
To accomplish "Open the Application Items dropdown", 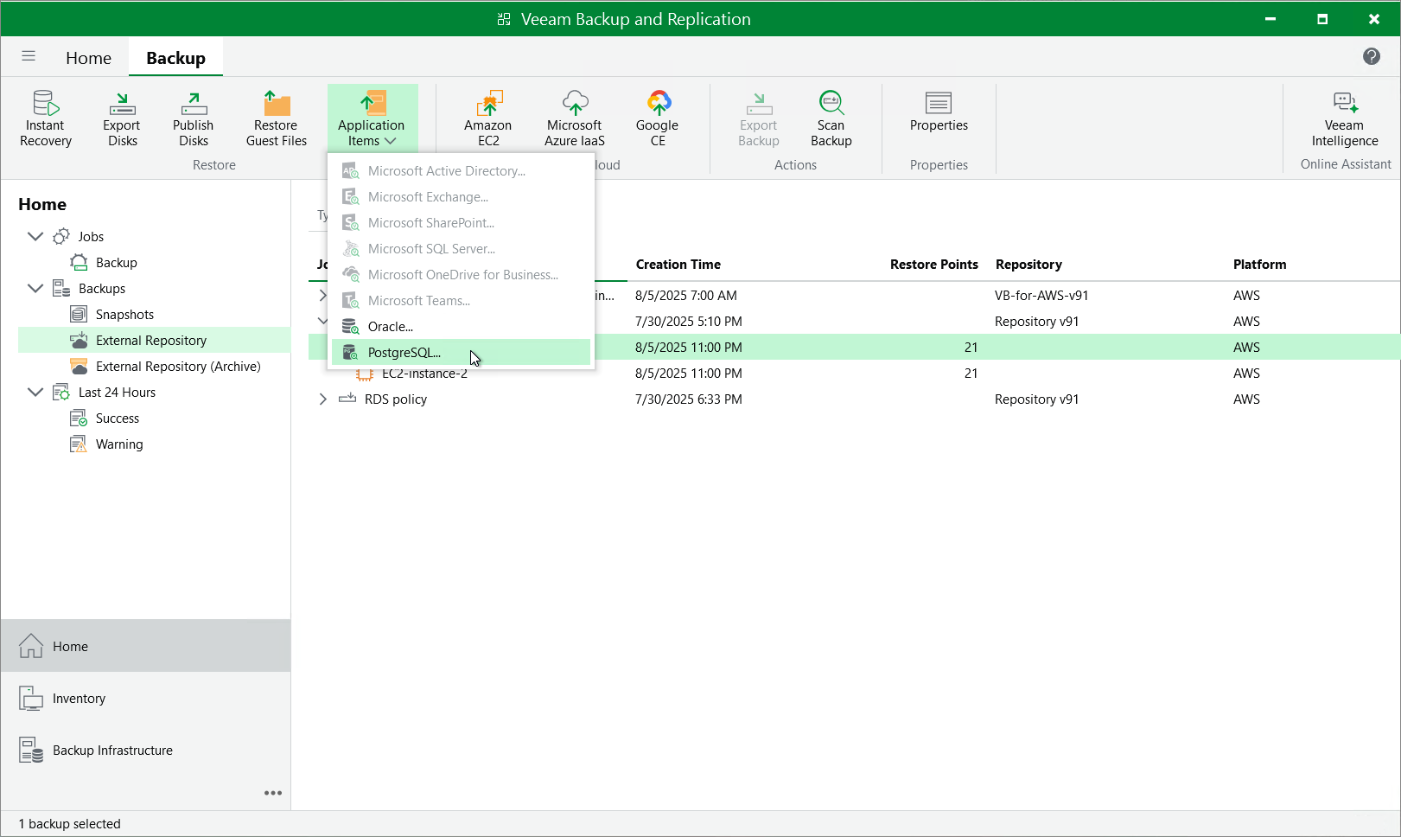I will (373, 118).
